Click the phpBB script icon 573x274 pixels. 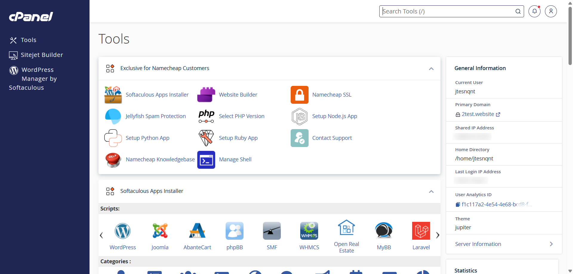tap(235, 231)
